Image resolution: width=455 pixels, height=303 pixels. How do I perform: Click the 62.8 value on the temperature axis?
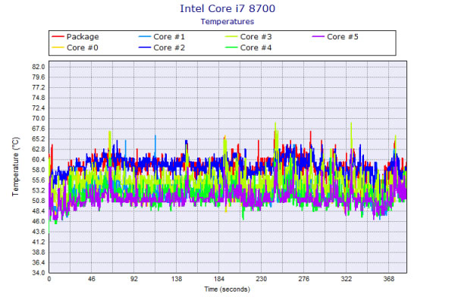tap(39, 149)
